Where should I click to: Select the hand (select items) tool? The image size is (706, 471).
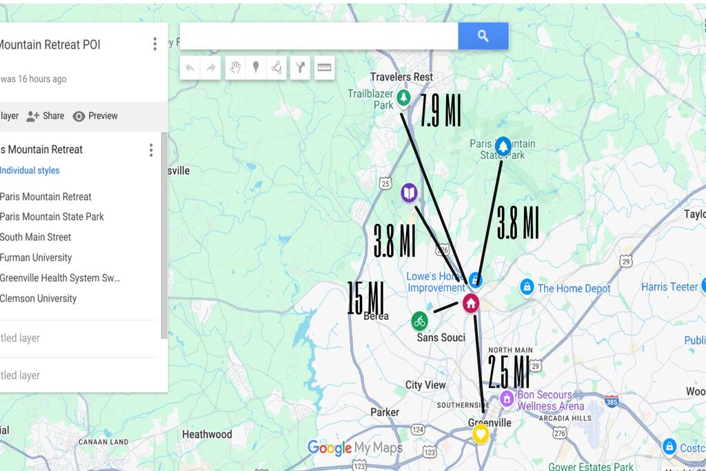(235, 68)
